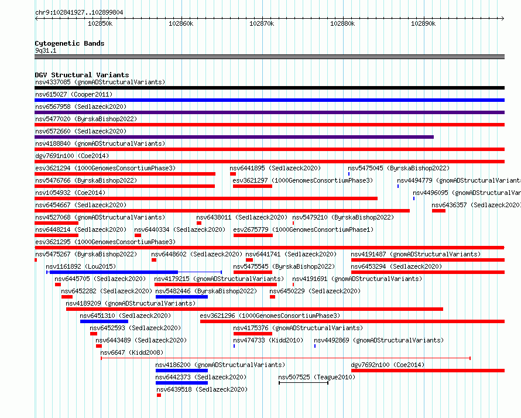Select nsv6454667 (Sedlazeck2020) label
The height and width of the screenshot is (418, 521).
tap(81, 205)
